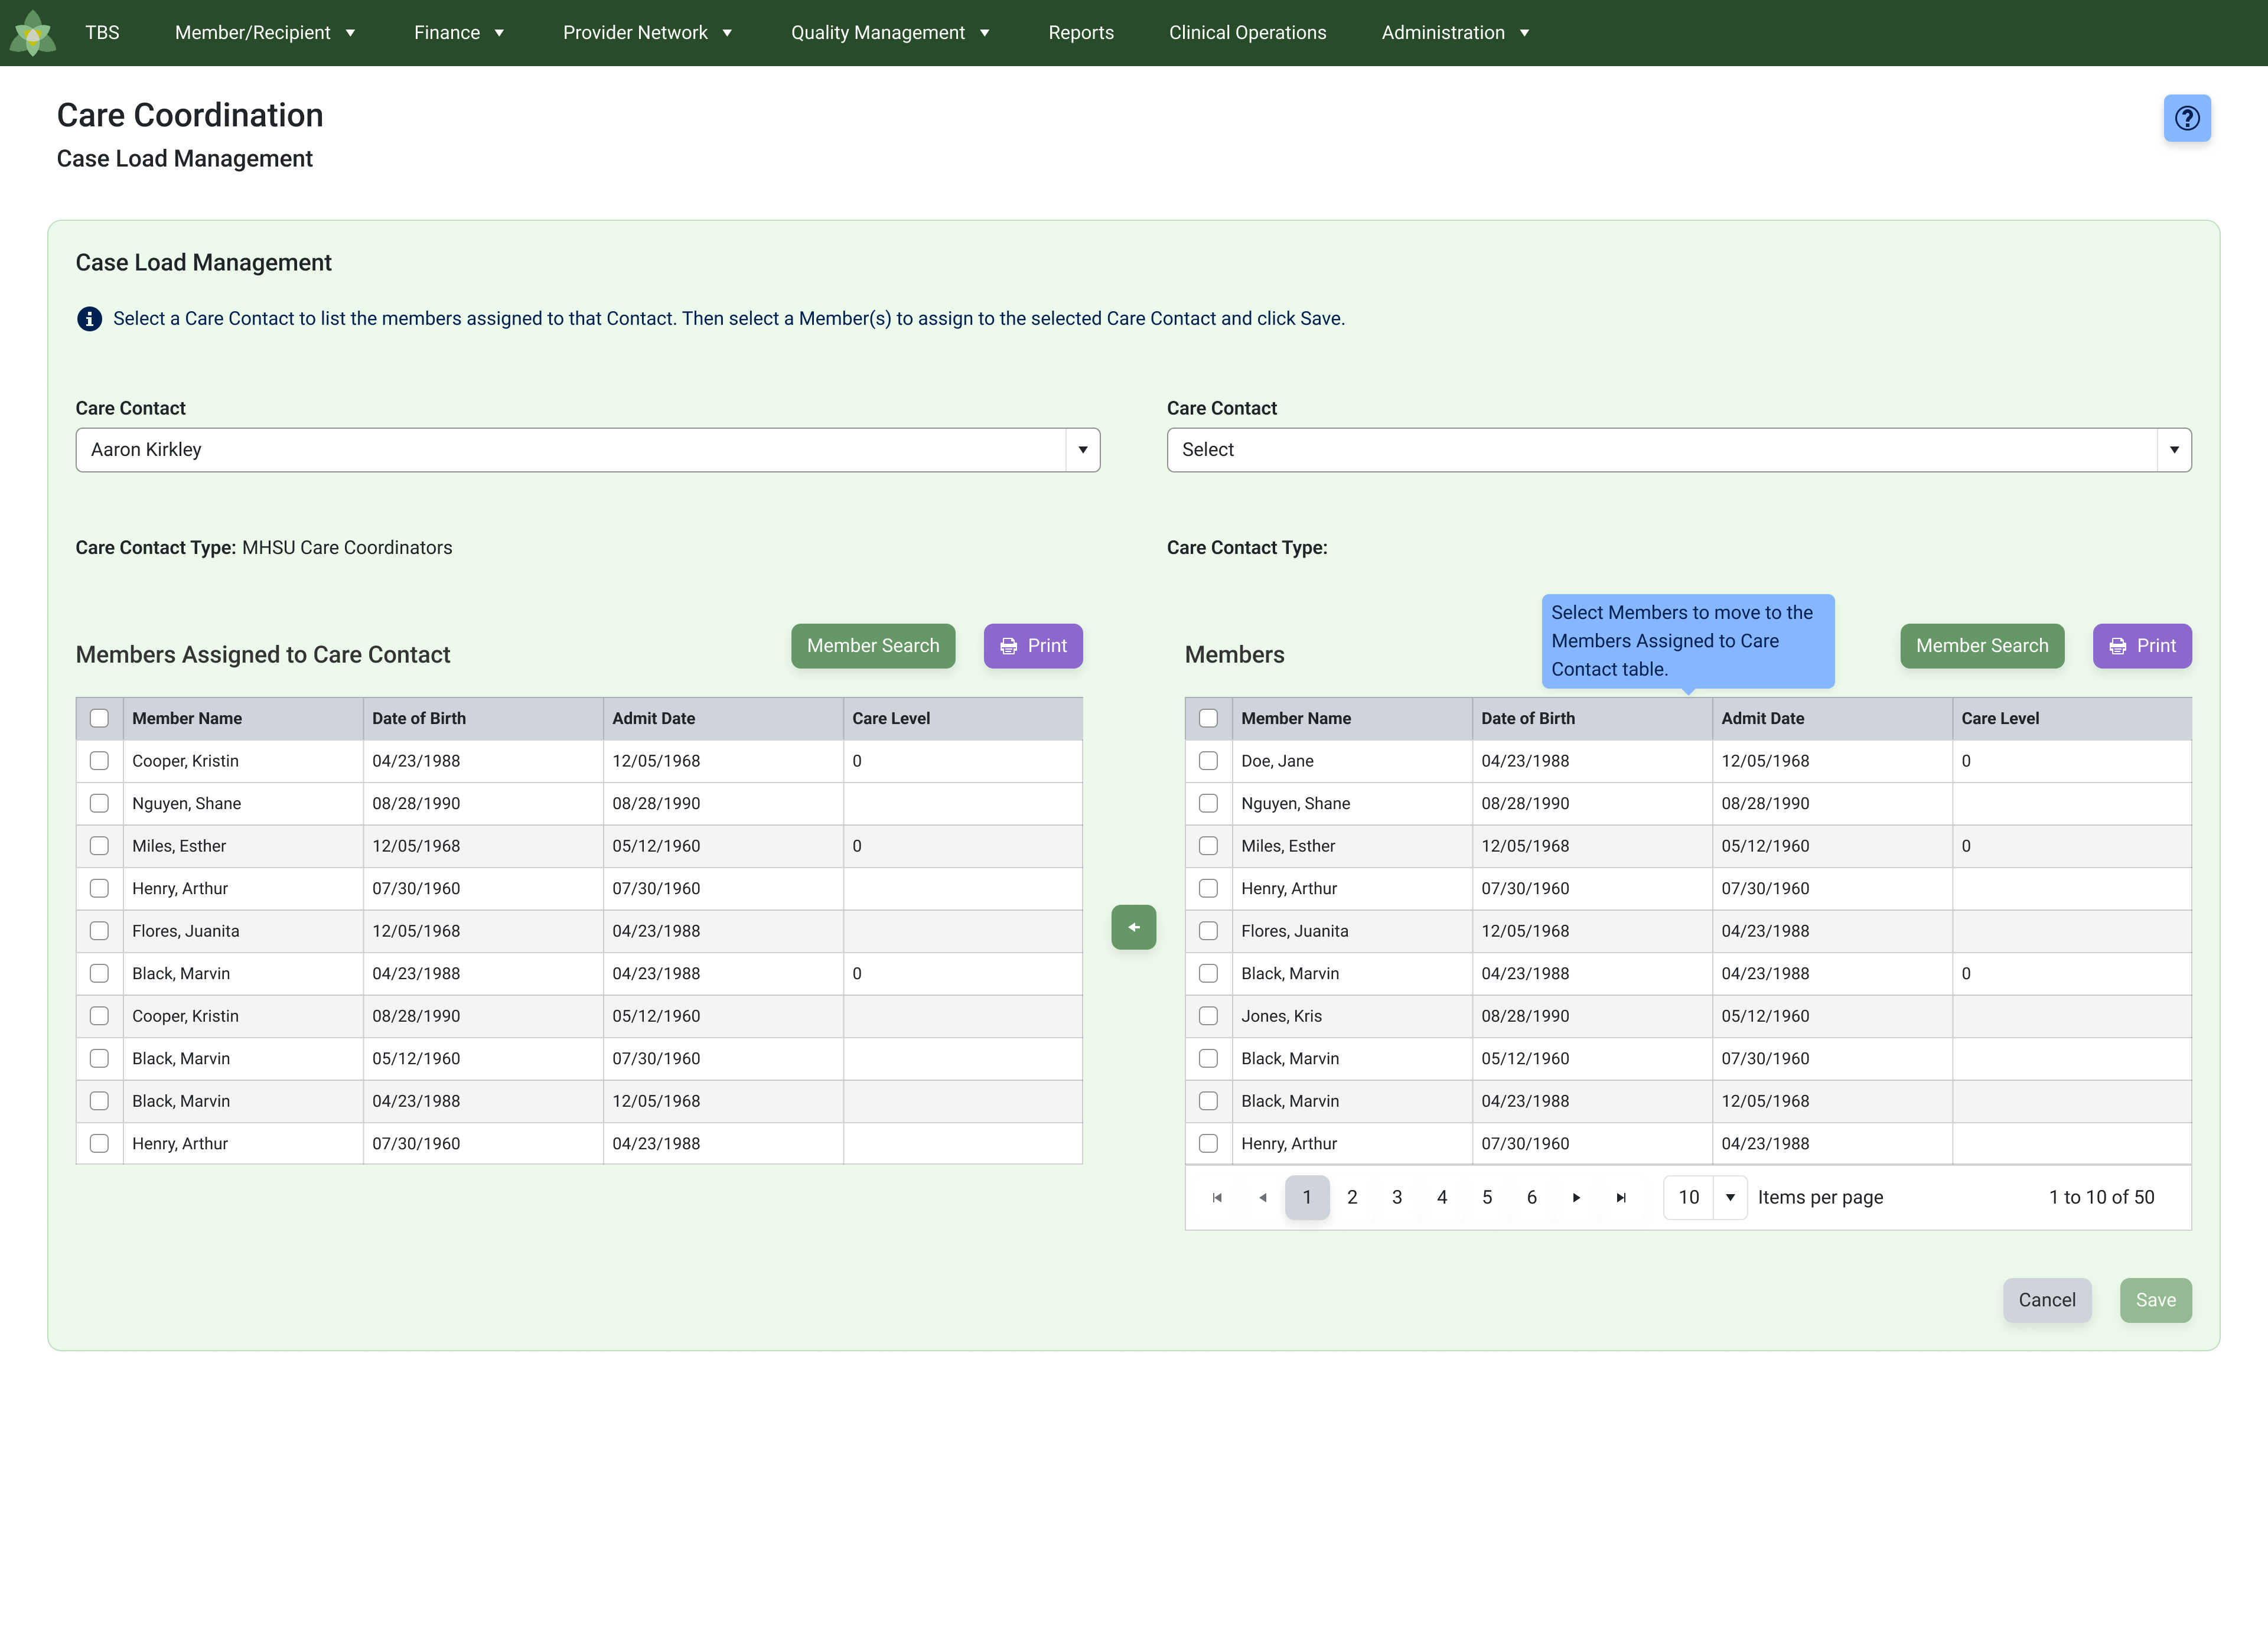This screenshot has width=2268, height=1630.
Task: Tick Flores, Juanita in Members Assigned table
Action: [x=99, y=931]
